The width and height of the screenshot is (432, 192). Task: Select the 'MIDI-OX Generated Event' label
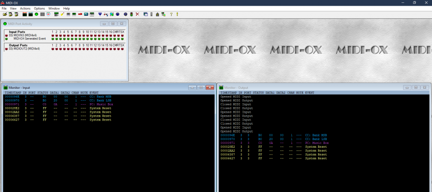[30, 38]
